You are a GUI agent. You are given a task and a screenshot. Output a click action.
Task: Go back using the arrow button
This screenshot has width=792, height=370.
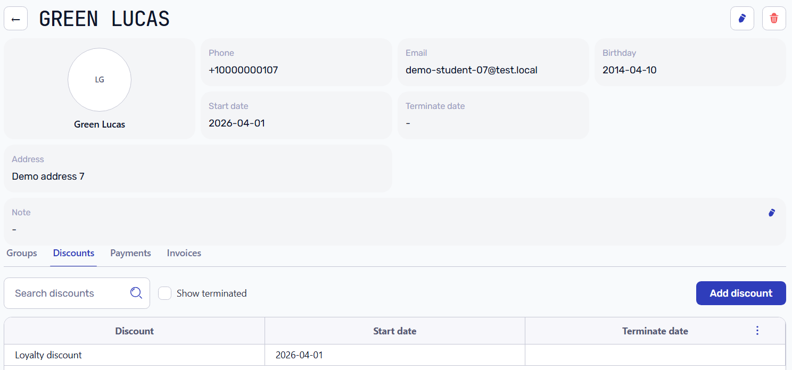click(x=16, y=19)
